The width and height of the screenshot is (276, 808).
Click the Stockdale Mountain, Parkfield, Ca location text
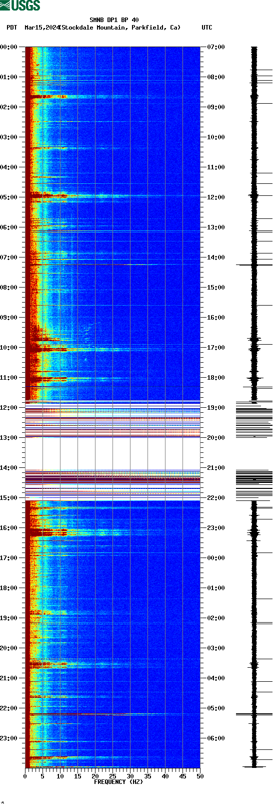coord(119,28)
